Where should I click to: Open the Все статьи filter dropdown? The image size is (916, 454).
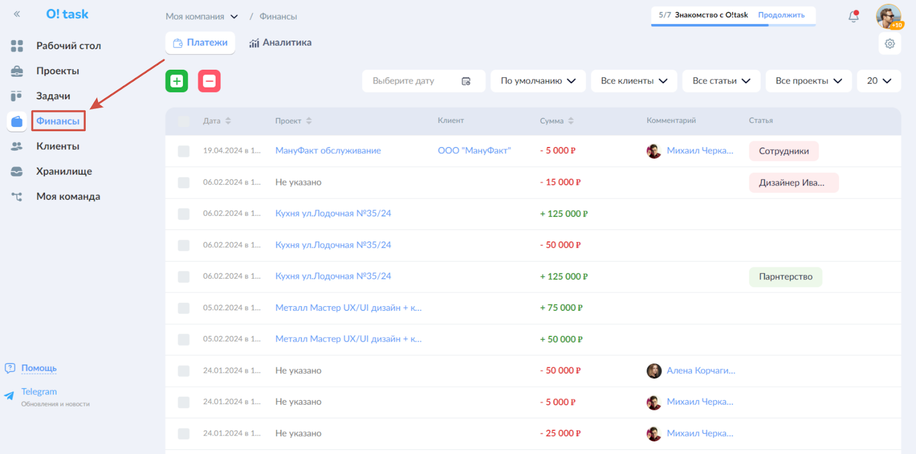(721, 81)
